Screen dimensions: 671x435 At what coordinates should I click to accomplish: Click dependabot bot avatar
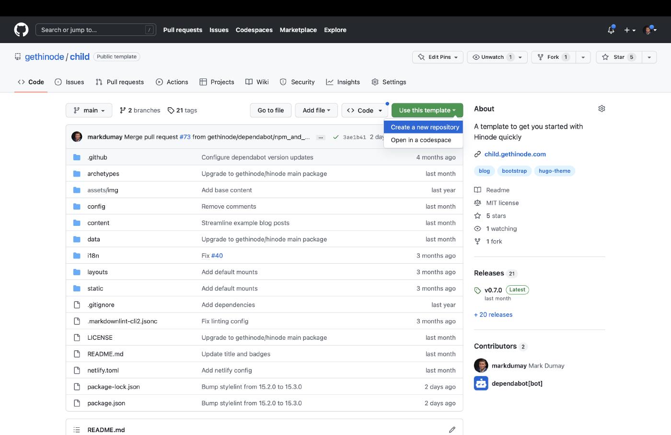point(481,383)
